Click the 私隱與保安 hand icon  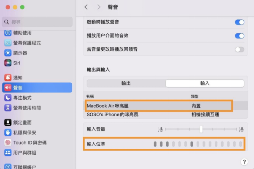pyautogui.click(x=8, y=133)
